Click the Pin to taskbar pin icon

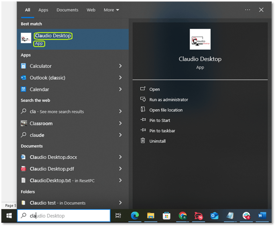coord(143,130)
